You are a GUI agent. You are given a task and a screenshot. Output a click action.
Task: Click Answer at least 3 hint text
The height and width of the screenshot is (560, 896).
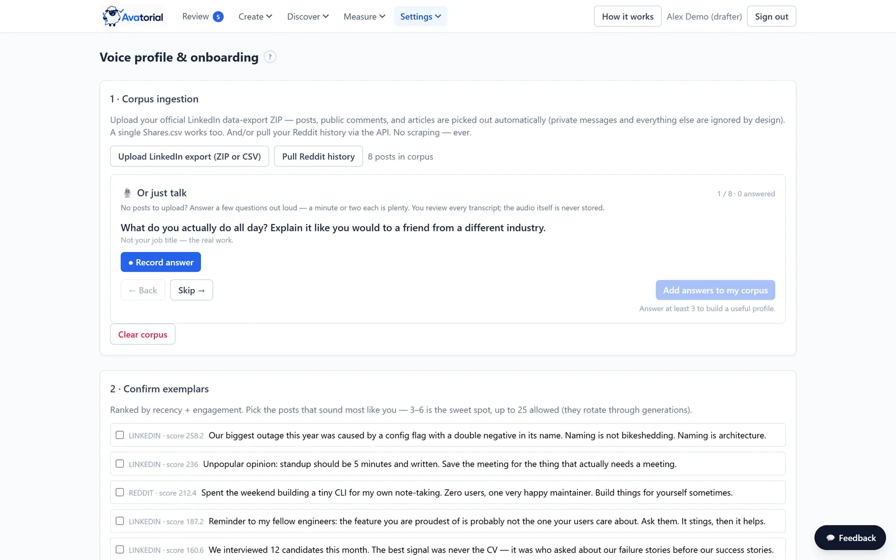(707, 309)
